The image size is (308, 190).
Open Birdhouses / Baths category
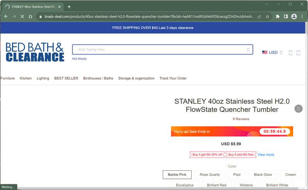tap(98, 78)
